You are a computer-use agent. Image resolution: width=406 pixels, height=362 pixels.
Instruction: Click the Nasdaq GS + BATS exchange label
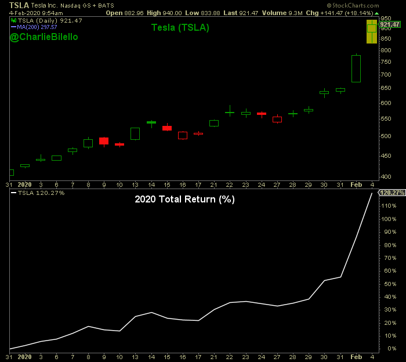point(87,5)
